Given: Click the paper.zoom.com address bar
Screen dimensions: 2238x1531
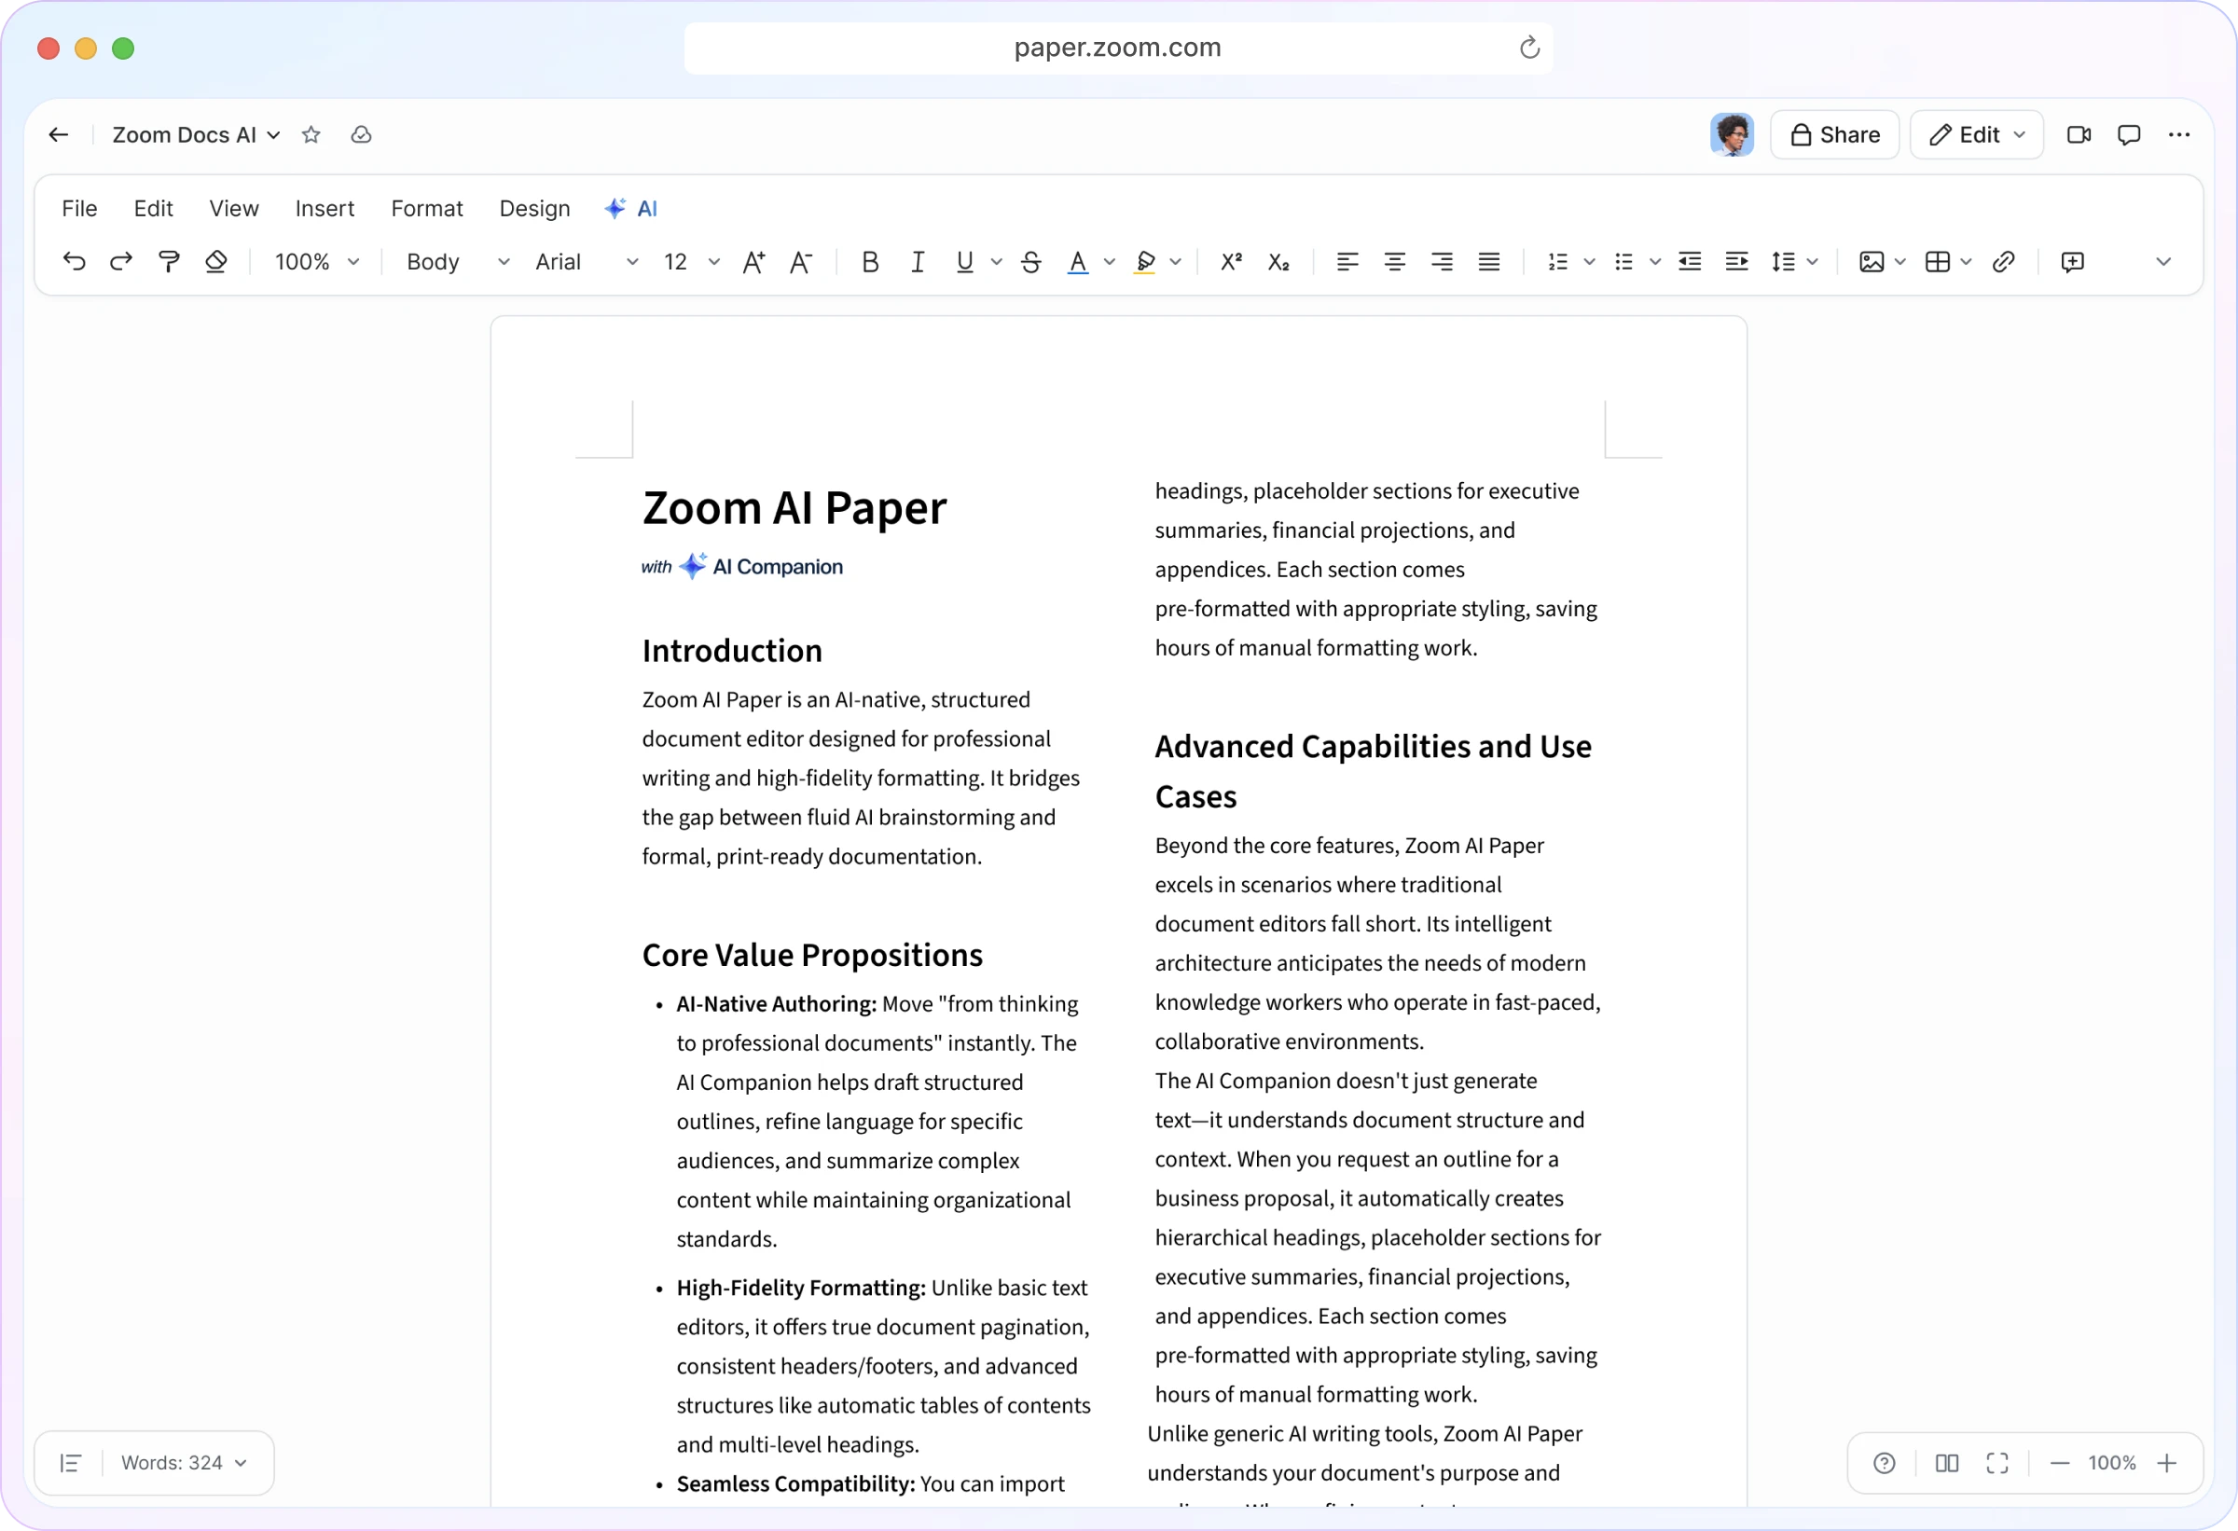Looking at the screenshot, I should pos(1118,48).
